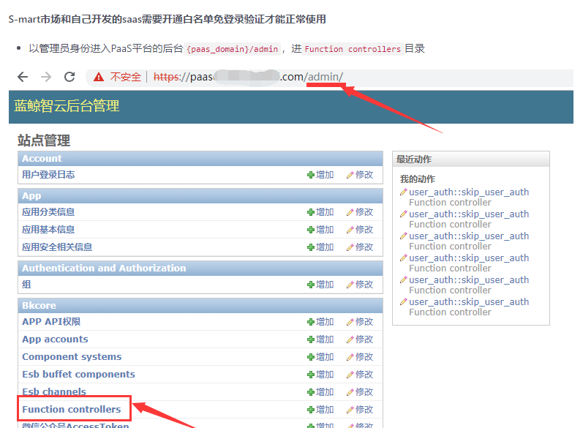Open App accounts link
583x428 pixels.
[x=55, y=339]
